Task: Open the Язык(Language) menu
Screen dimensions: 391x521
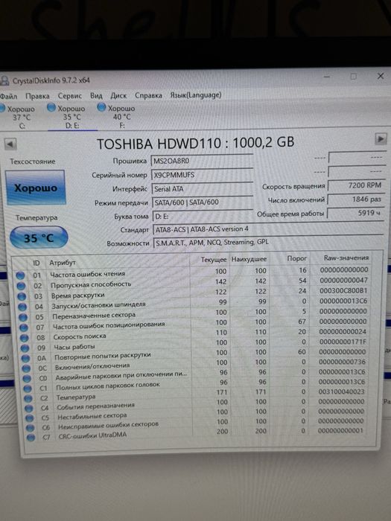Action: click(x=195, y=95)
